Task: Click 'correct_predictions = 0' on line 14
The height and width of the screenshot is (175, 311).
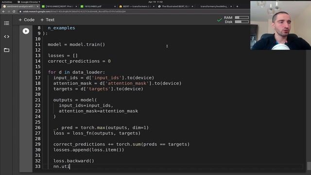Action: click(x=79, y=61)
